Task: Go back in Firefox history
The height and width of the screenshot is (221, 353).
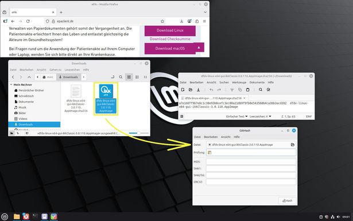Action: [13, 21]
